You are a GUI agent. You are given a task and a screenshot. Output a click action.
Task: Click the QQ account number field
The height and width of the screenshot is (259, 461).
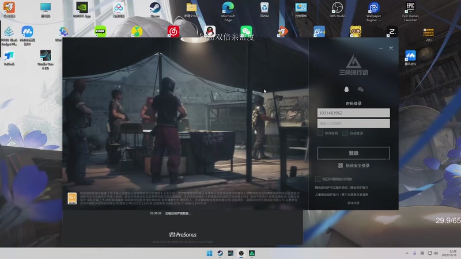(353, 113)
